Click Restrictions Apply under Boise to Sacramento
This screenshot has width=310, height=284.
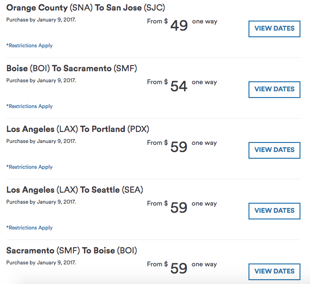[x=30, y=107]
